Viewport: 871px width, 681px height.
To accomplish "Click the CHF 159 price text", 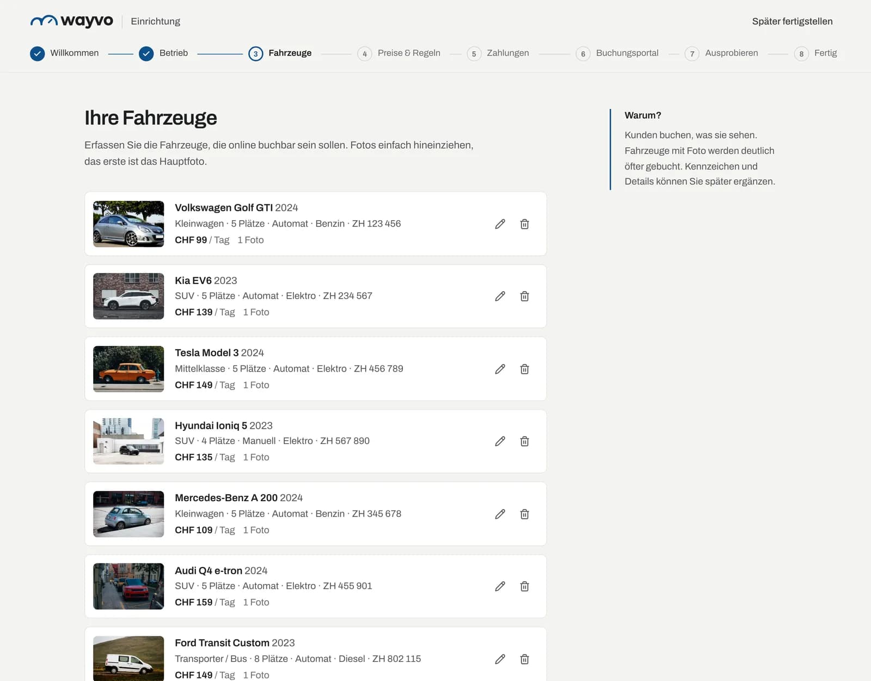I will pos(194,602).
